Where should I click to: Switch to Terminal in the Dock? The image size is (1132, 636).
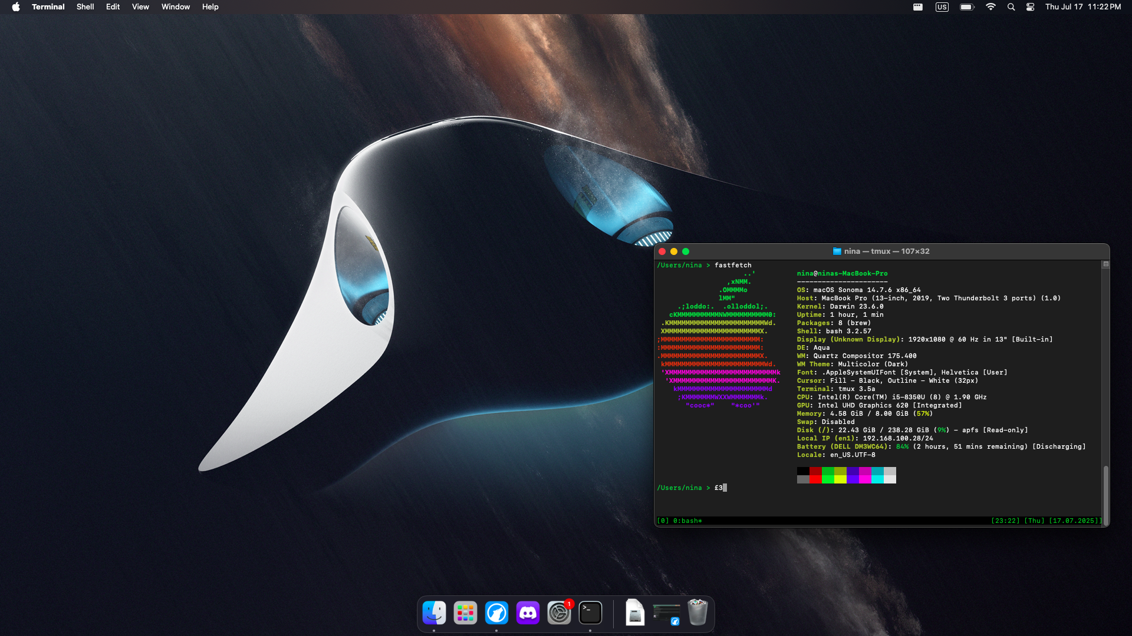tap(590, 613)
